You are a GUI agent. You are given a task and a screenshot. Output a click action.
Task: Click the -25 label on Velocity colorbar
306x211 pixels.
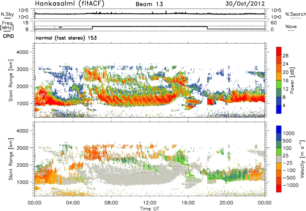tap(288, 163)
